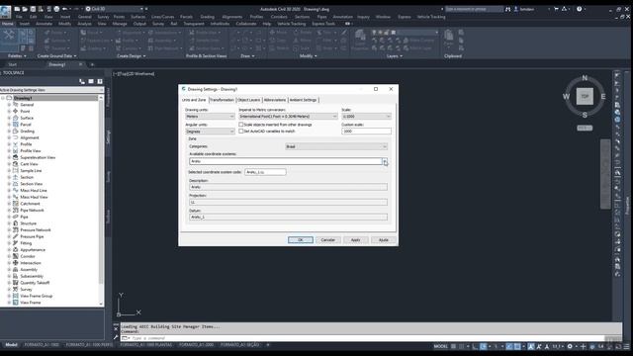Click the ViewCube TOP face

point(585,97)
